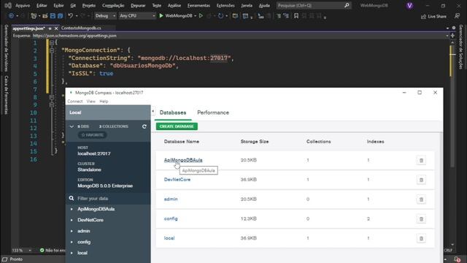Screen dimensions: 467x263
Task: Open the open-file folder icon in toolbar
Action: pos(45,16)
